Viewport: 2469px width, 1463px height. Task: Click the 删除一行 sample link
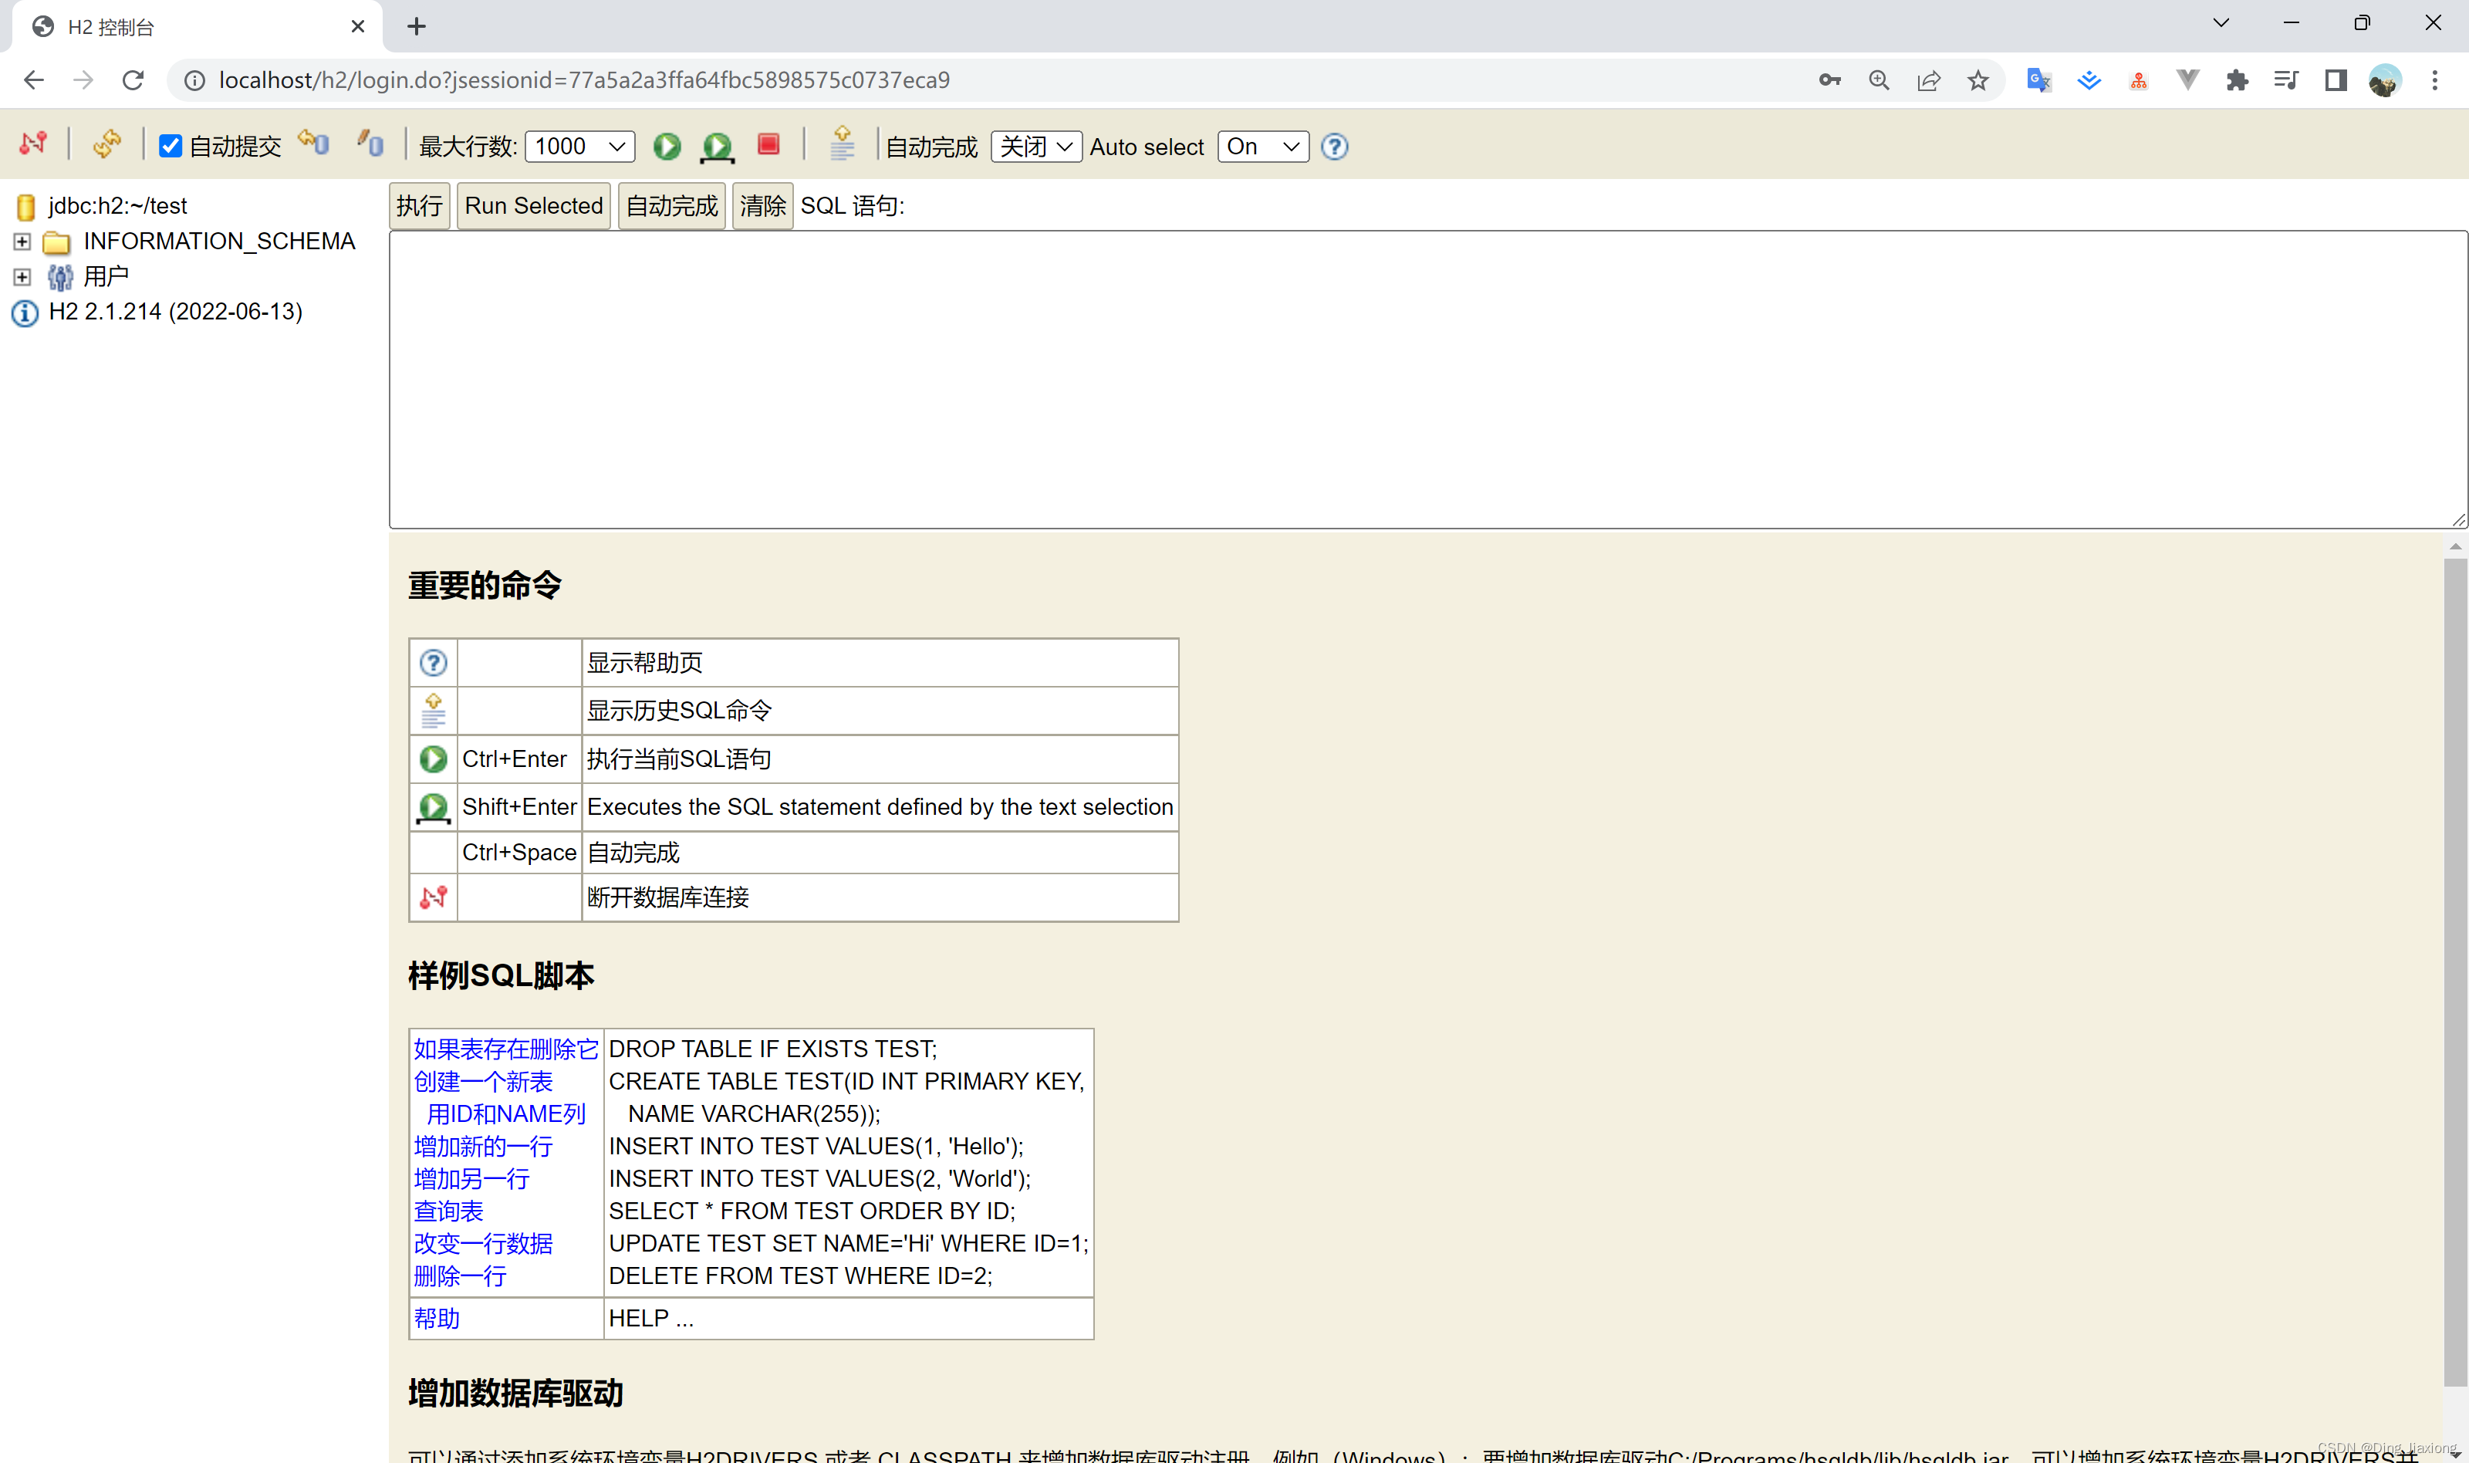click(x=461, y=1275)
